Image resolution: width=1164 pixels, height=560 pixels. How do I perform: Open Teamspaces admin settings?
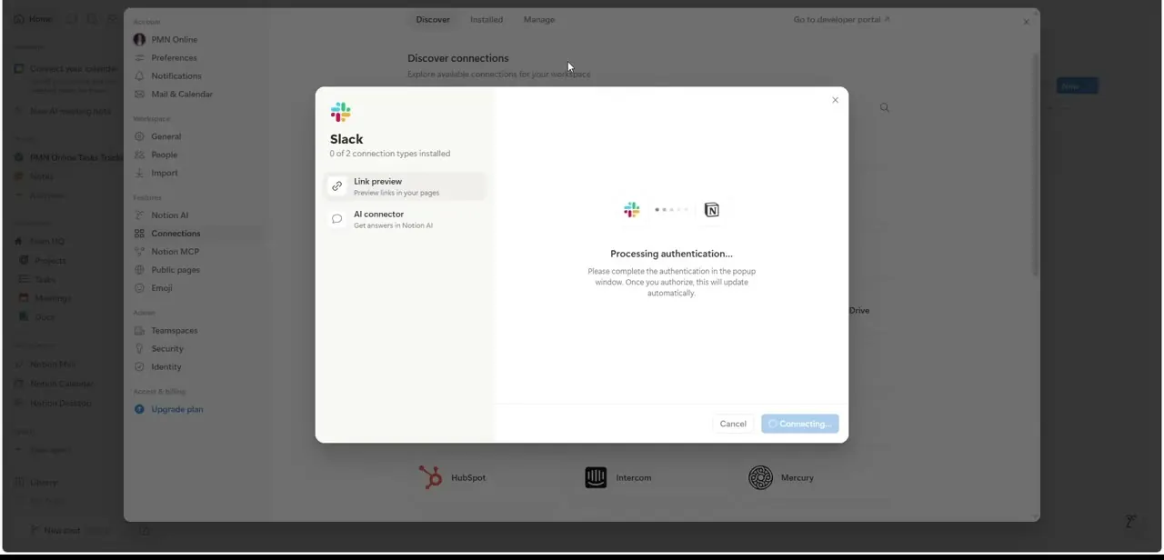pyautogui.click(x=197, y=331)
